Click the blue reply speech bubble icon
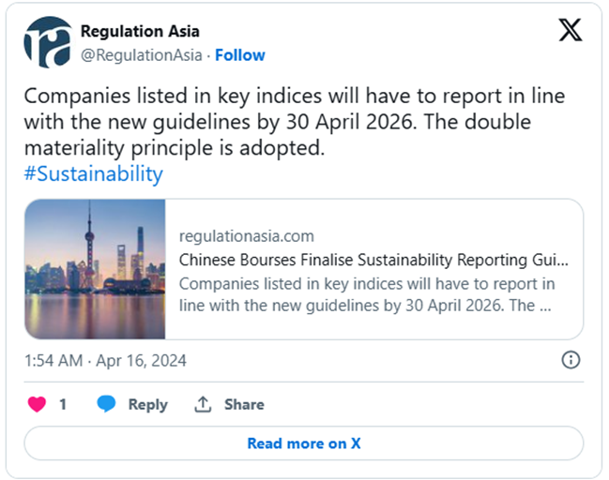 (x=107, y=404)
